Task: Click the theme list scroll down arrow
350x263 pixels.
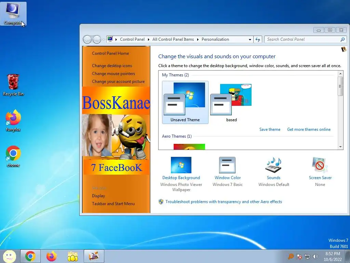Action: pyautogui.click(x=340, y=147)
